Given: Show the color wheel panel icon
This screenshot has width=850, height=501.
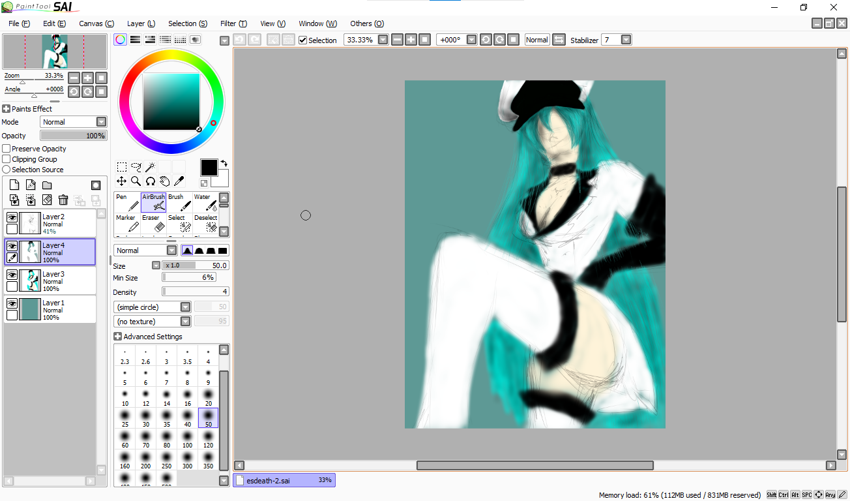Looking at the screenshot, I should click(x=120, y=39).
